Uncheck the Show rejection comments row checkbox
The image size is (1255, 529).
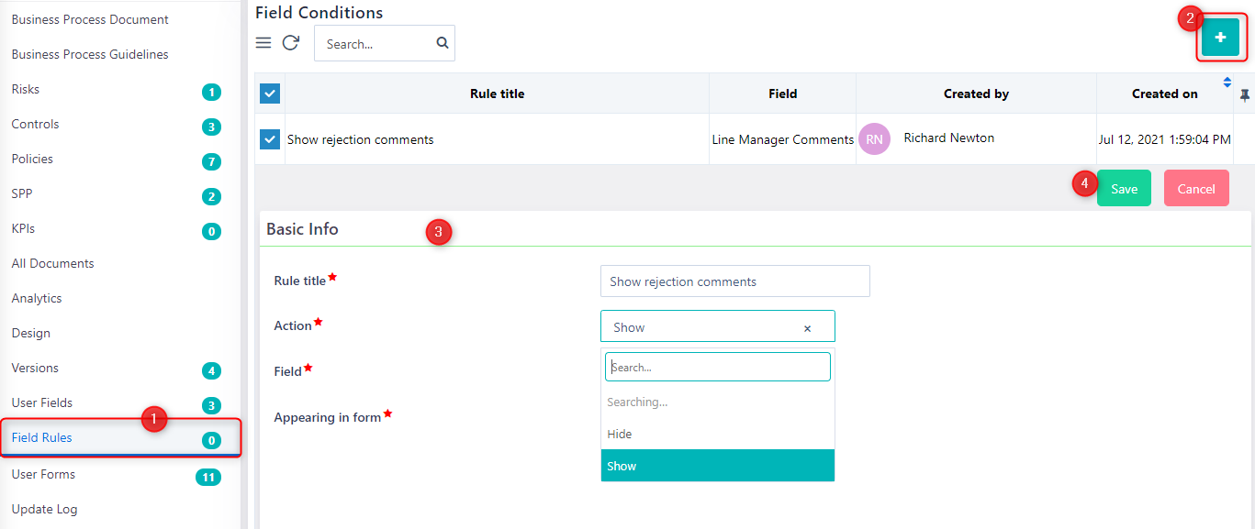[x=269, y=138]
